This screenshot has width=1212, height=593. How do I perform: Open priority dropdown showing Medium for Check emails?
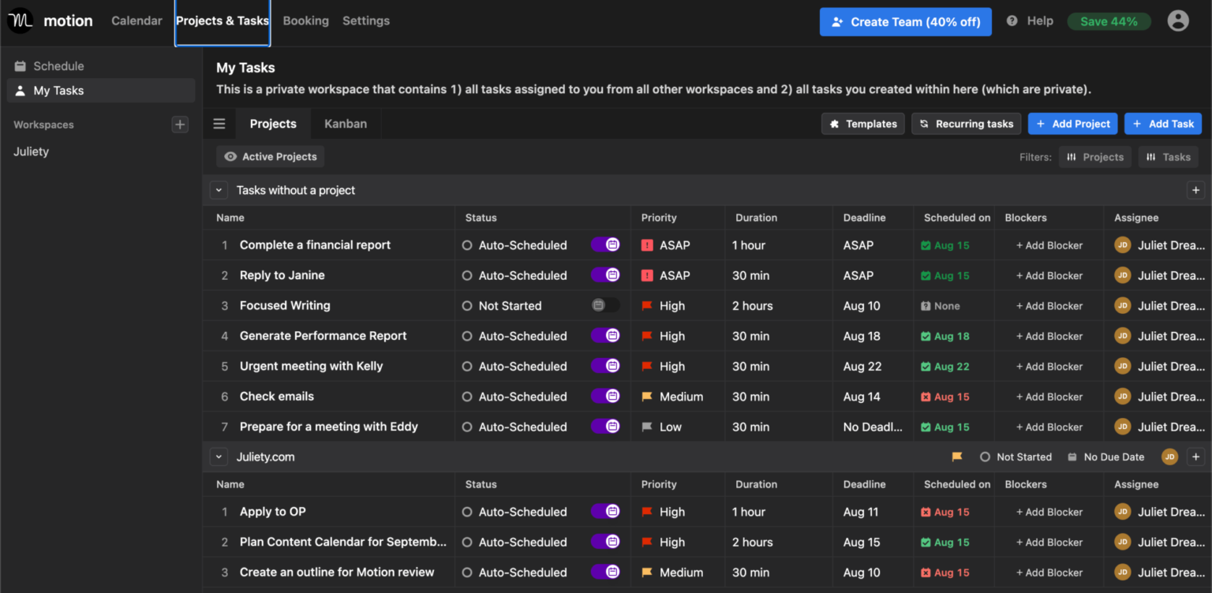(672, 397)
